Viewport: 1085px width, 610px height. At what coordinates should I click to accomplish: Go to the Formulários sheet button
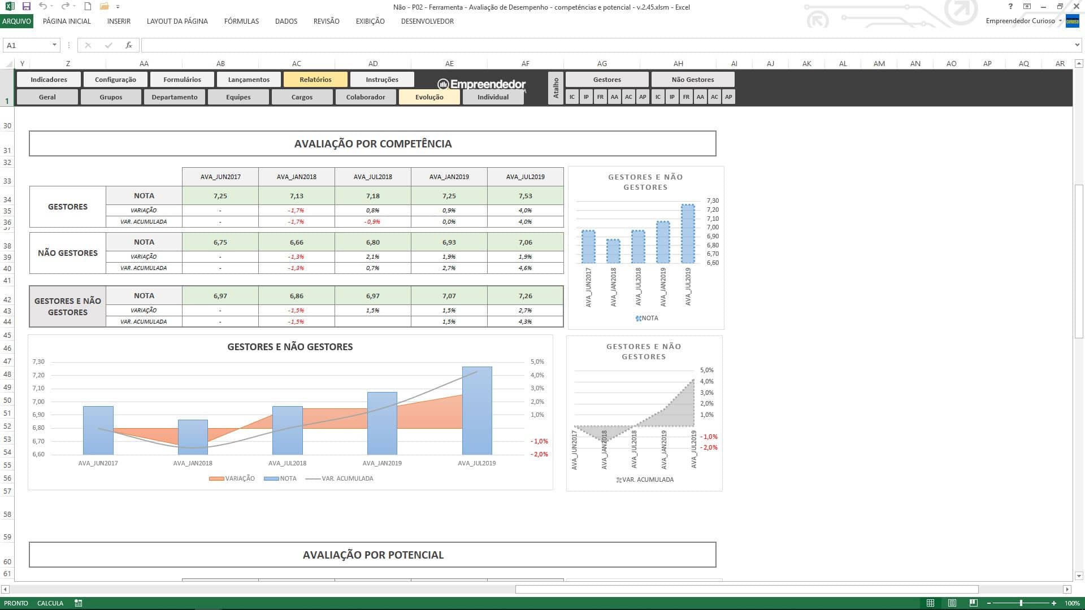[x=182, y=80]
